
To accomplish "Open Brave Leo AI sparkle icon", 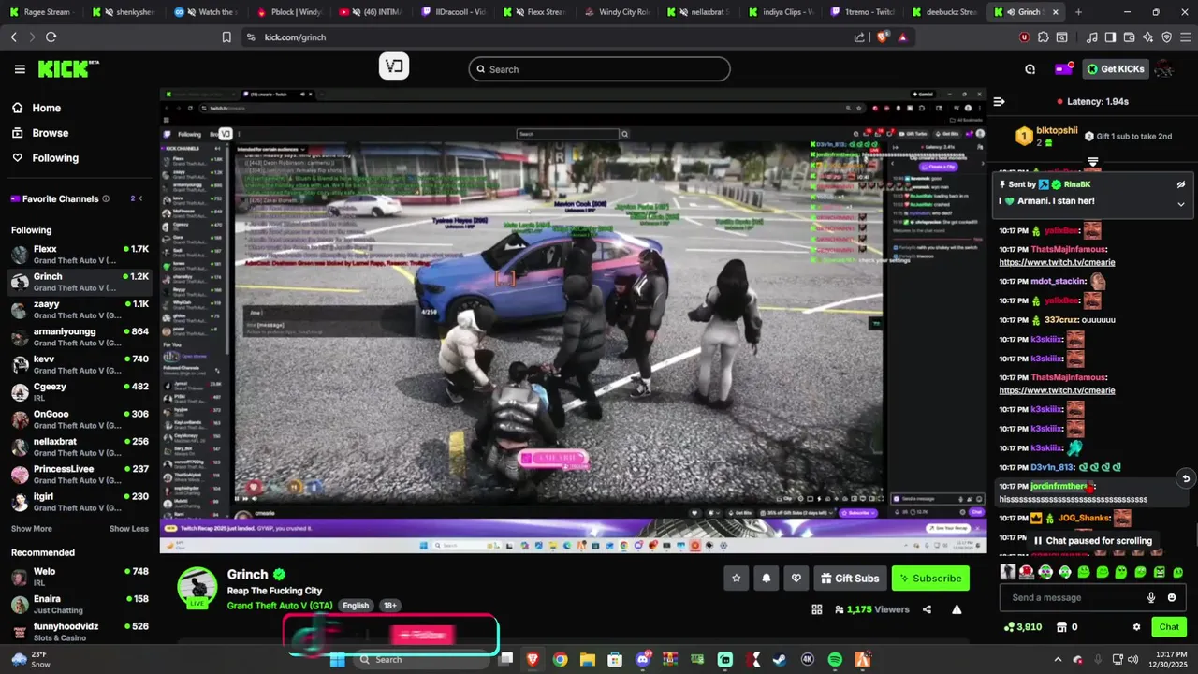I will pos(1147,37).
